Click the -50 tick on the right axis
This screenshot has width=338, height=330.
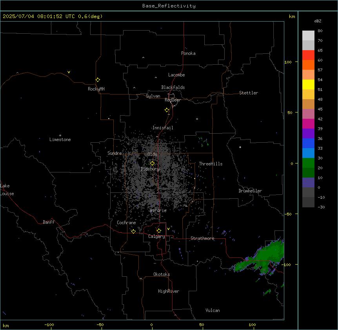click(288, 214)
